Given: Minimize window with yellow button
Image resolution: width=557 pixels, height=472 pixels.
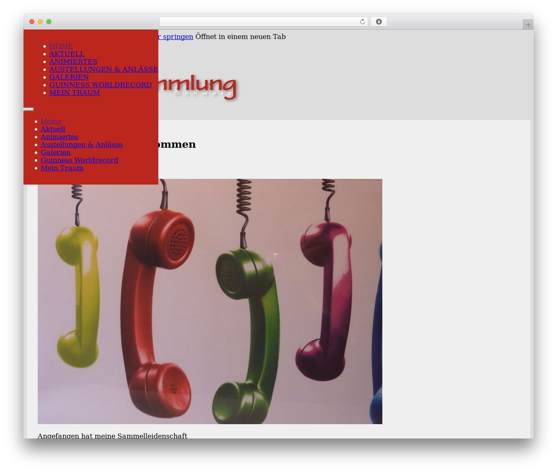Looking at the screenshot, I should [40, 22].
